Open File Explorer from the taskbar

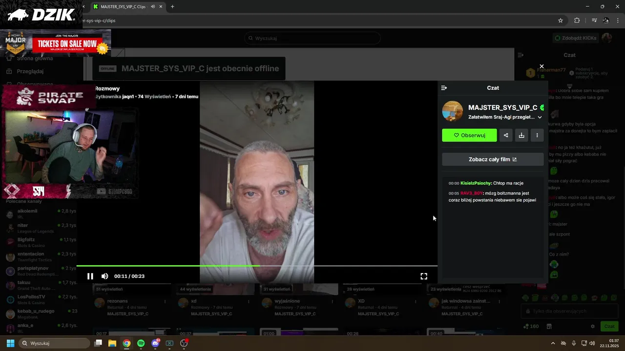point(112,343)
